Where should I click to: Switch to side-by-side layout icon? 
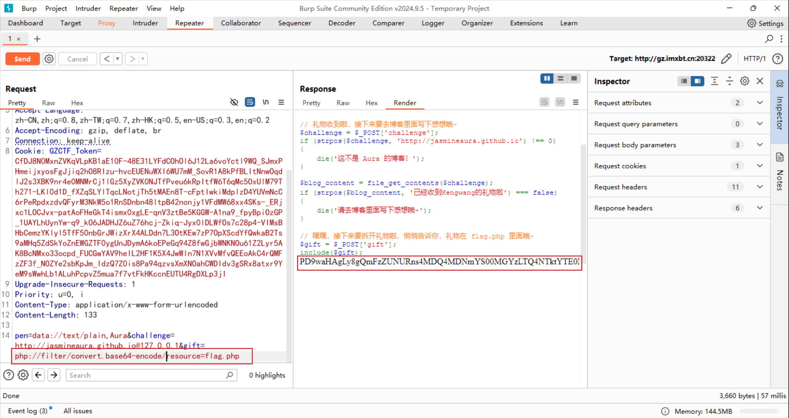tap(547, 79)
